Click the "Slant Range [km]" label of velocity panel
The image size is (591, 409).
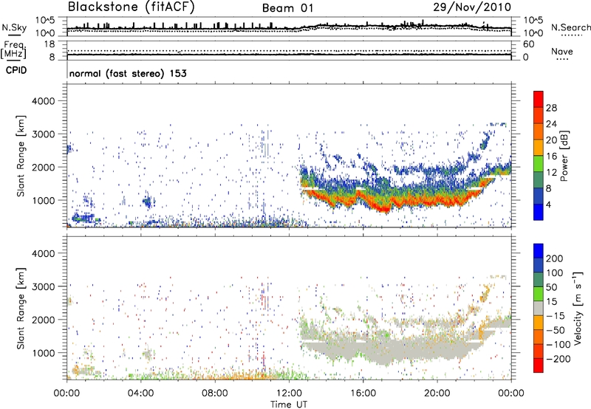pos(21,308)
